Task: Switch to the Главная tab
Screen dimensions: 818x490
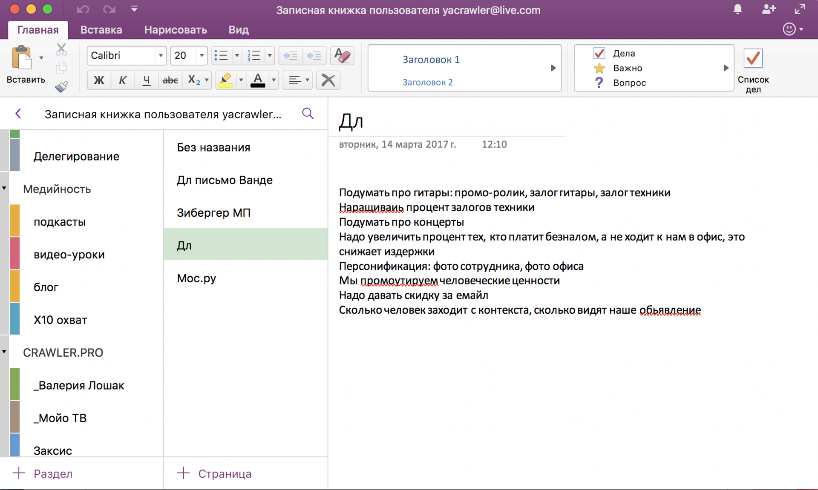Action: (x=38, y=30)
